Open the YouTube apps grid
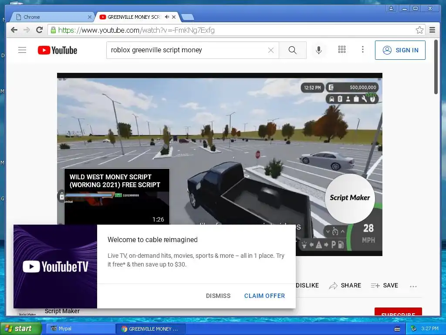Viewport: 446px width, 335px height. (341, 50)
